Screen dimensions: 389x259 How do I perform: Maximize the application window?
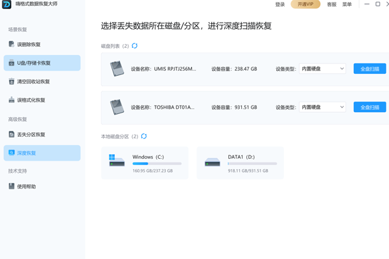[x=378, y=4]
